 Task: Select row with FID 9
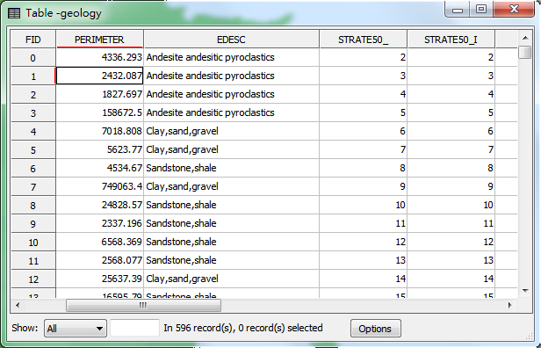point(33,224)
